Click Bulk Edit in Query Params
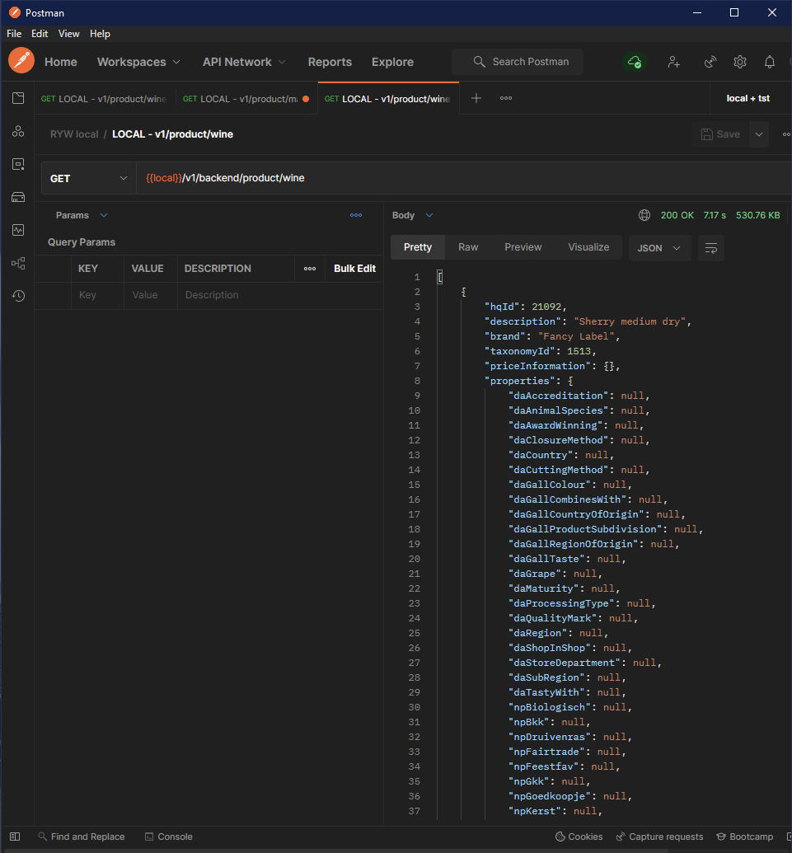The width and height of the screenshot is (792, 853). click(354, 269)
